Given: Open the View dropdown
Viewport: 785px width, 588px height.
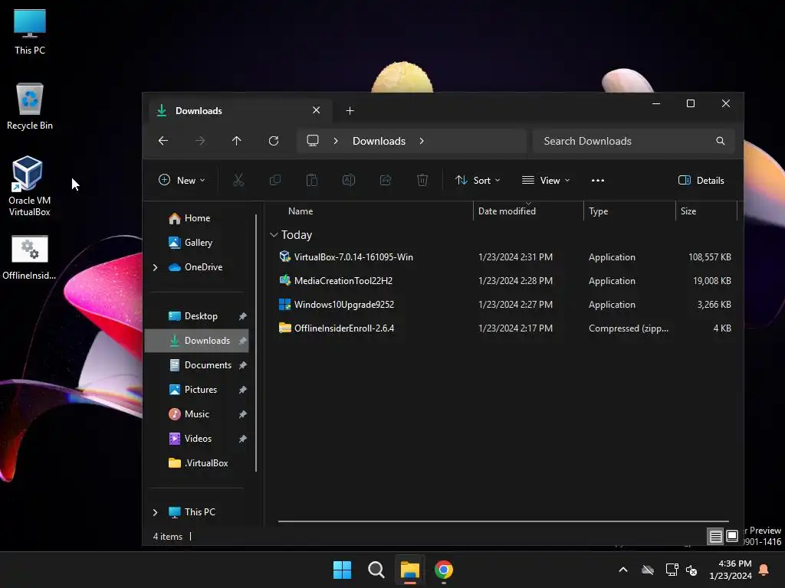Looking at the screenshot, I should click(x=546, y=180).
